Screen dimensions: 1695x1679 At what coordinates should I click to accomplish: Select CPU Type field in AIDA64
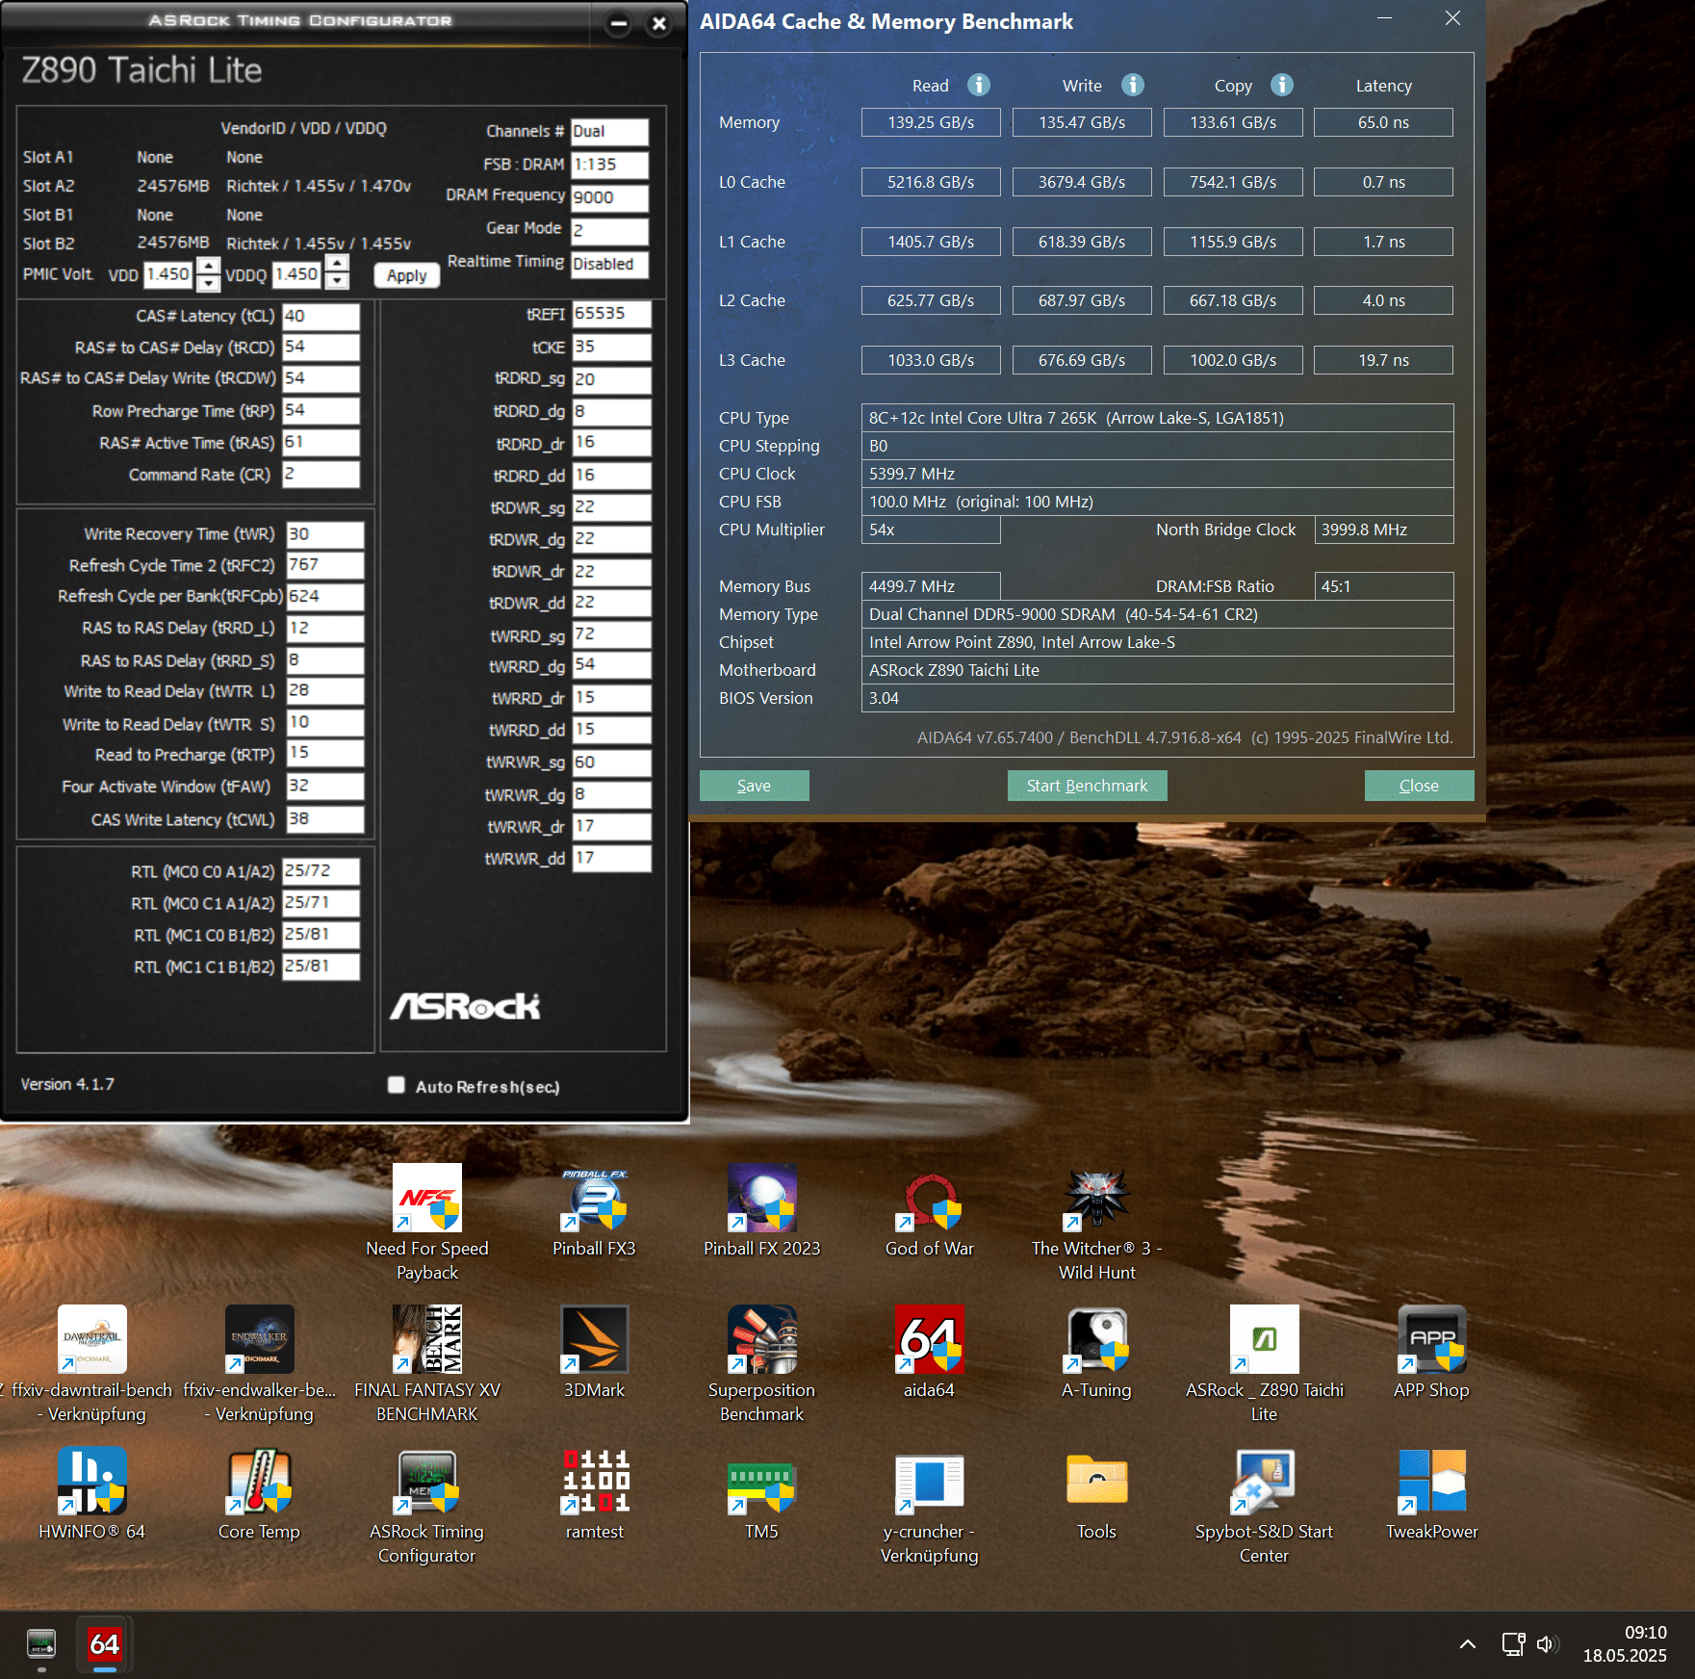coord(1157,418)
